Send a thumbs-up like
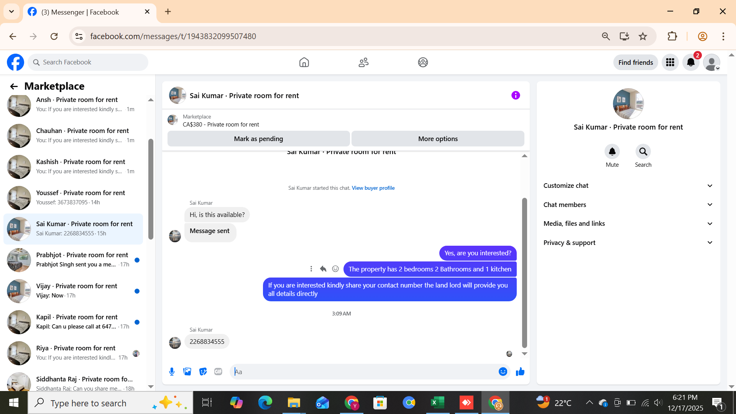The height and width of the screenshot is (414, 736). pos(520,371)
